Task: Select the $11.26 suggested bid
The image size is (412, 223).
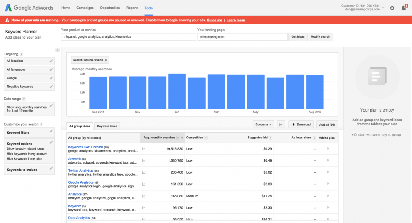Action: tap(266, 196)
